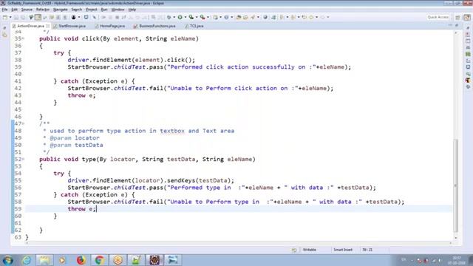Open Windows Explorer folder icon in taskbar
Viewport: 473px width, 266px height.
tap(44, 259)
